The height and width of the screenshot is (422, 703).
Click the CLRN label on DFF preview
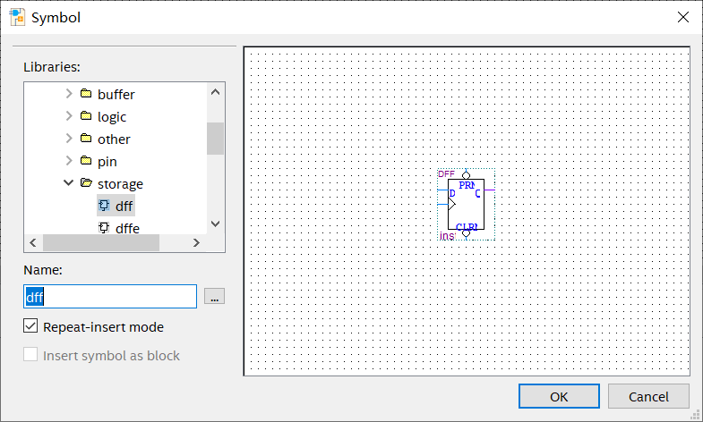point(467,226)
